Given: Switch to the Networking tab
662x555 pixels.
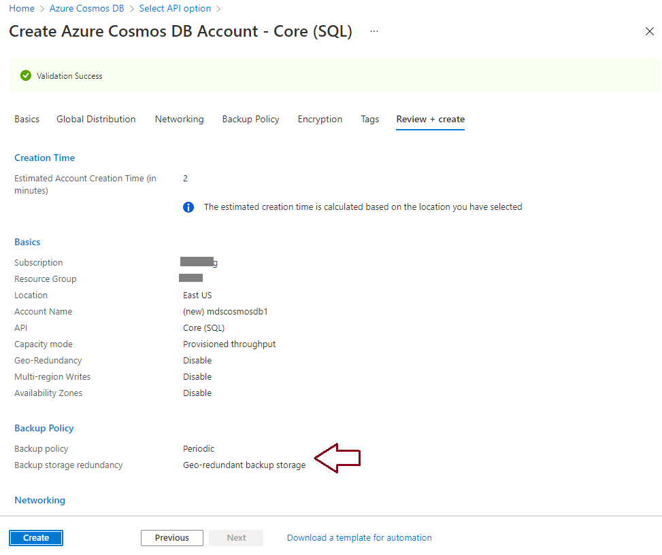Looking at the screenshot, I should coord(179,120).
